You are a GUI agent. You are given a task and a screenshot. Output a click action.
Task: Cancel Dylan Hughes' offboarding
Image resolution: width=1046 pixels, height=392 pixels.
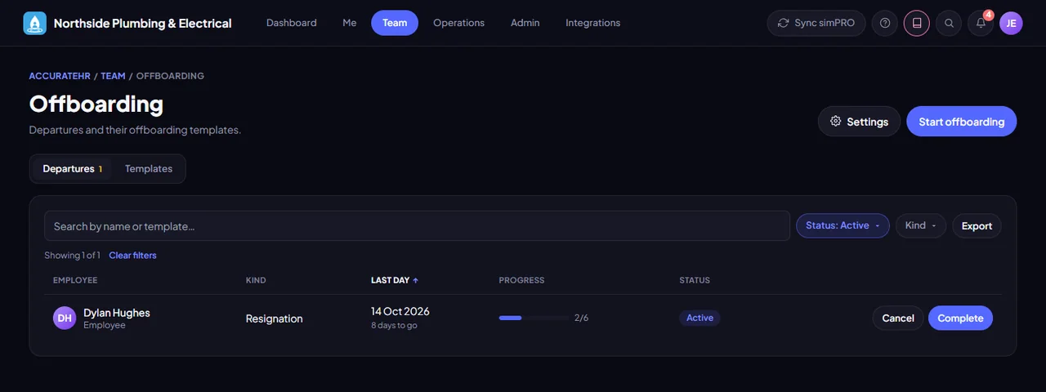tap(898, 318)
